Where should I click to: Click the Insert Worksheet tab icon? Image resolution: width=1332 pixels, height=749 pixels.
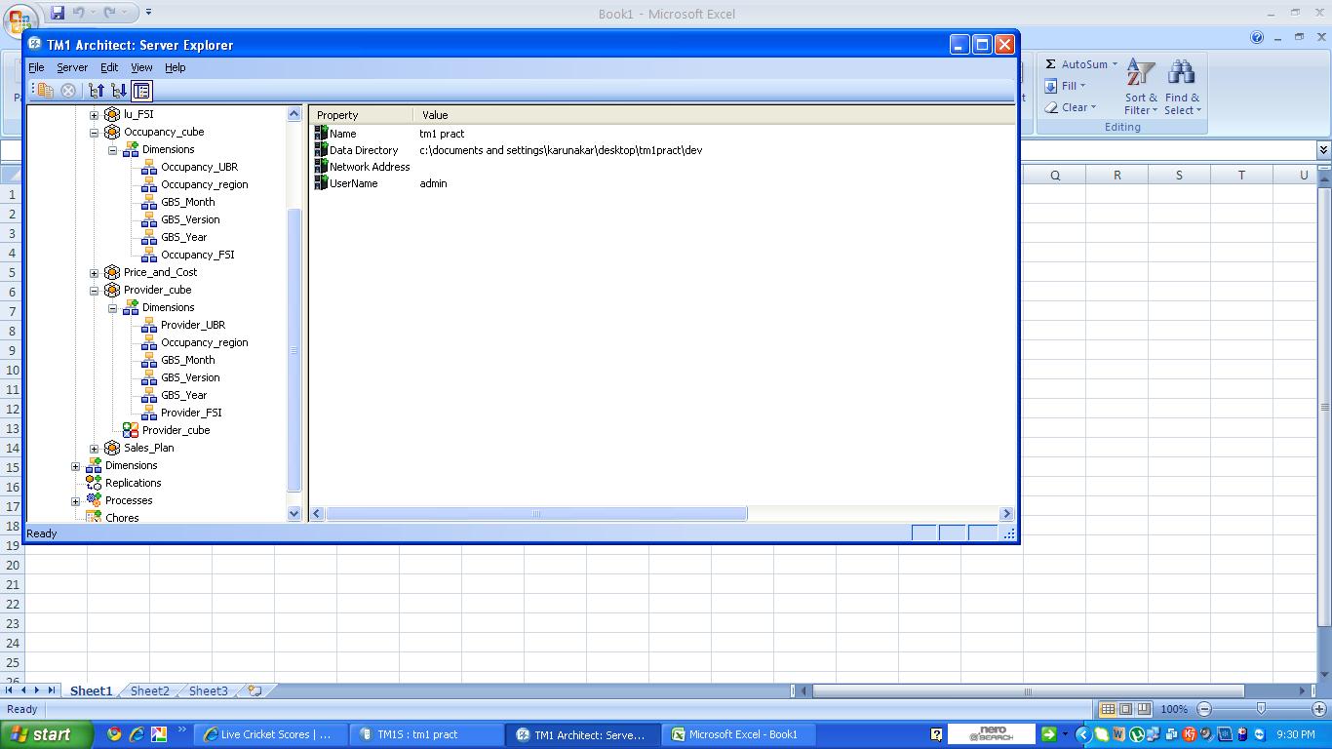click(x=255, y=690)
